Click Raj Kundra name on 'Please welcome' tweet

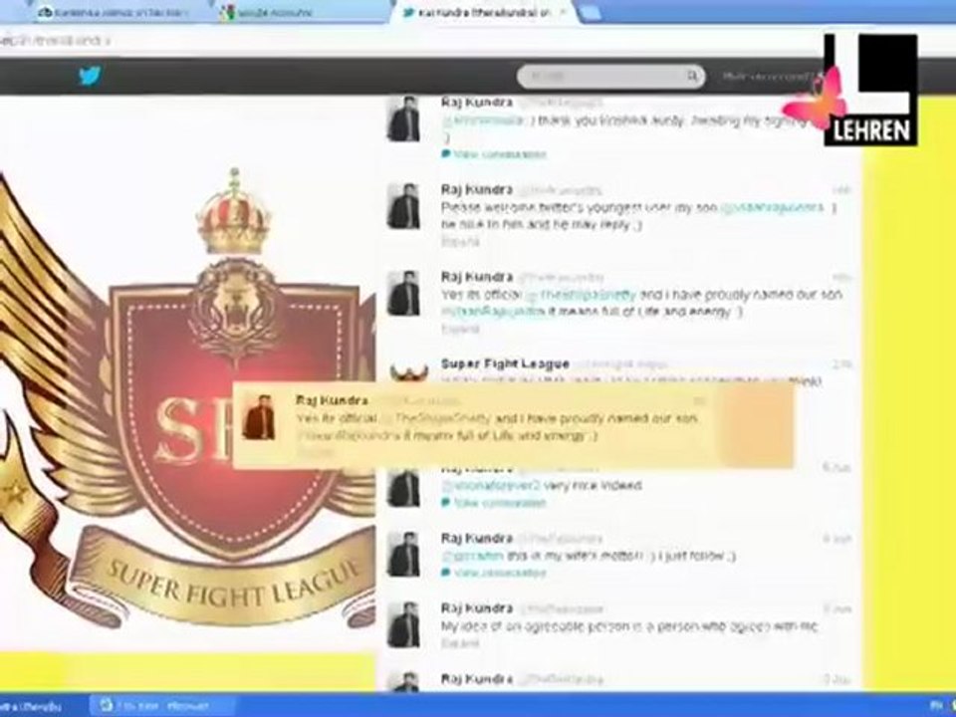tap(477, 189)
